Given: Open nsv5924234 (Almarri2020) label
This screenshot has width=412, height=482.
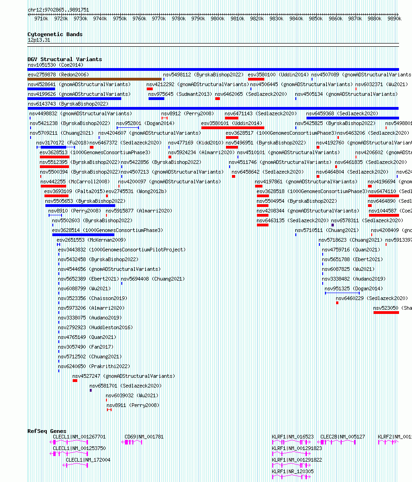Looking at the screenshot, I should [201, 152].
